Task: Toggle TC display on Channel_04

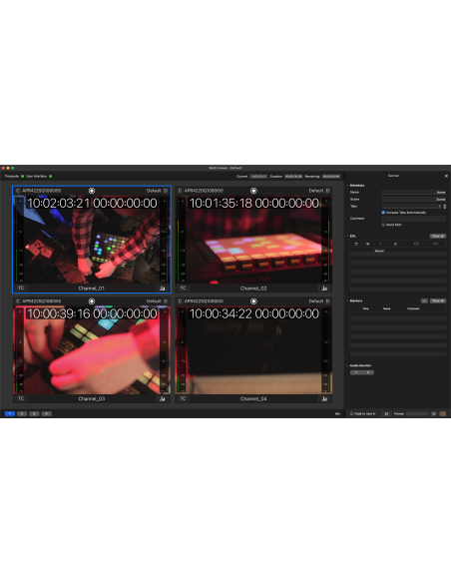Action: click(183, 398)
